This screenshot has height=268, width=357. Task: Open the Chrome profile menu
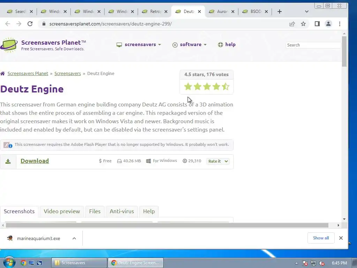click(x=328, y=24)
